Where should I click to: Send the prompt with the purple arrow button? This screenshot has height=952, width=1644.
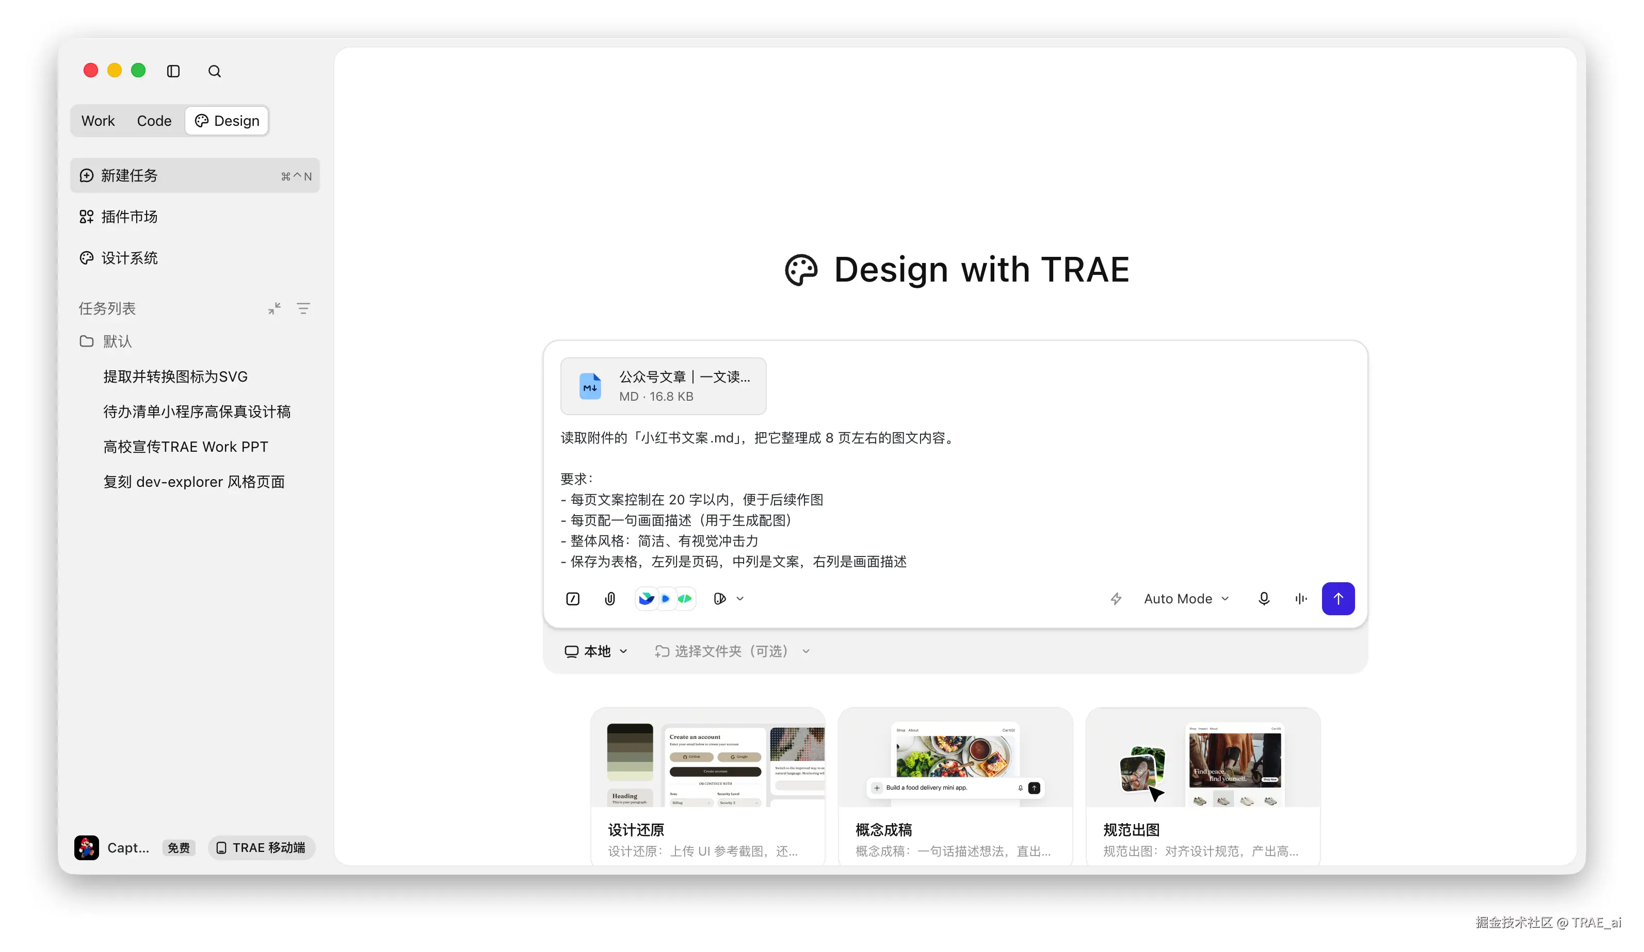[1337, 599]
